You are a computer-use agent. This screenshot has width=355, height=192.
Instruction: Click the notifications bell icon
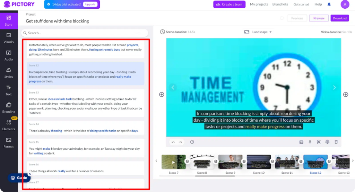[329, 4]
